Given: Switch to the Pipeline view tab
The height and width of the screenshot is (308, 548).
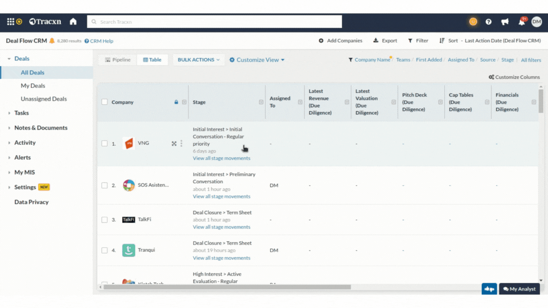Looking at the screenshot, I should (118, 60).
